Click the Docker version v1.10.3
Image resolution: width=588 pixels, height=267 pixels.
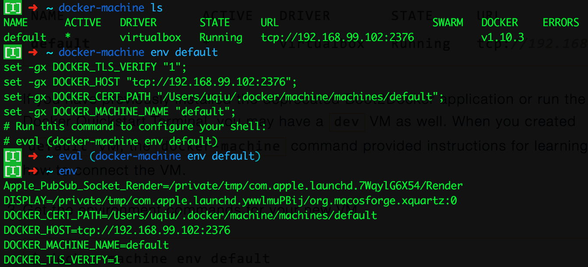(503, 38)
